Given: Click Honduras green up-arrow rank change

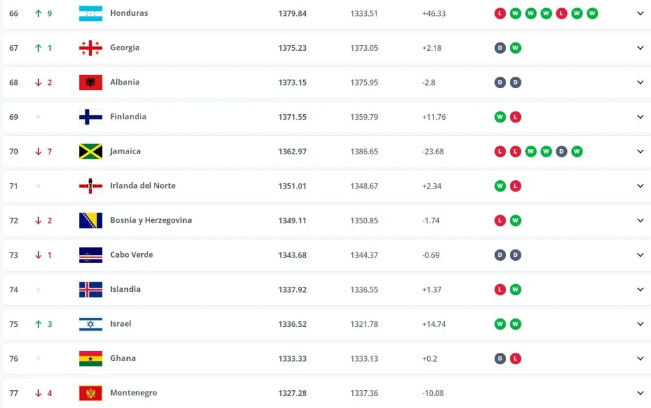Looking at the screenshot, I should click(x=39, y=13).
